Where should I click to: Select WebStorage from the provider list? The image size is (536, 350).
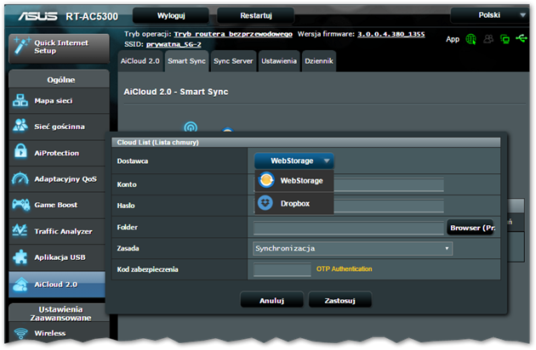(x=294, y=181)
